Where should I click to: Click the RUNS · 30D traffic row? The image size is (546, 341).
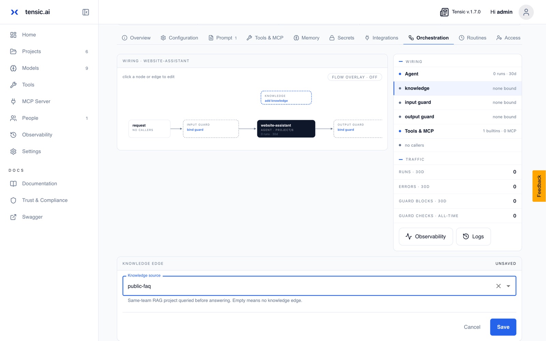click(x=458, y=172)
